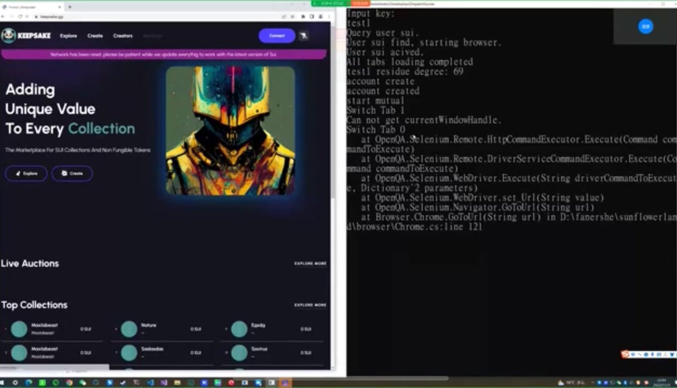Click the 'Switch Tab 1' terminal line
This screenshot has width=677, height=388.
[375, 110]
